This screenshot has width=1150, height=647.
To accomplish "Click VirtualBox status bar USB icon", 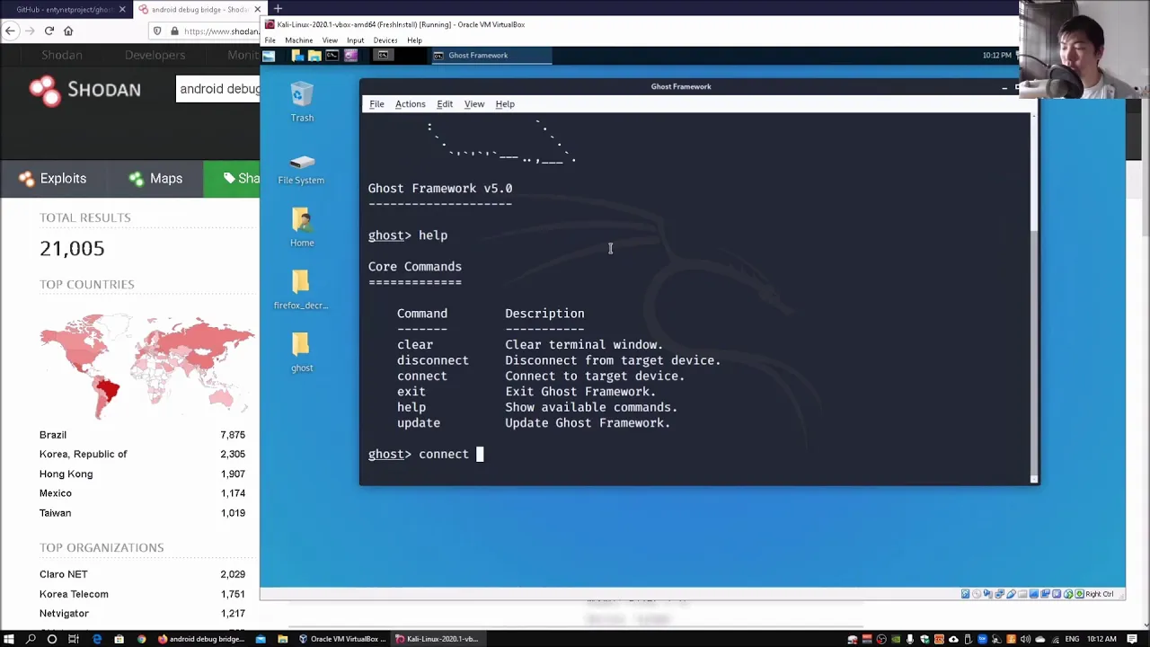I will coord(1011,594).
